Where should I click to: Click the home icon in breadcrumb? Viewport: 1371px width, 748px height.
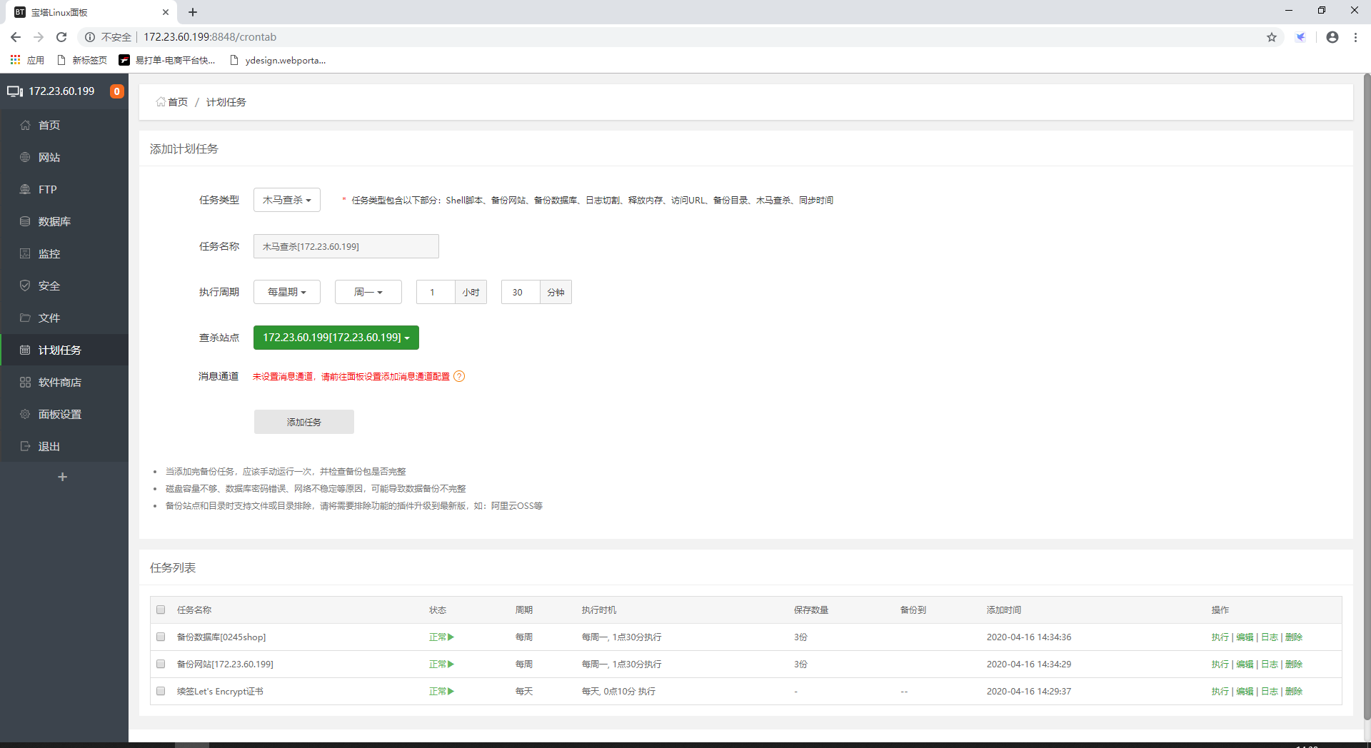[x=161, y=102]
